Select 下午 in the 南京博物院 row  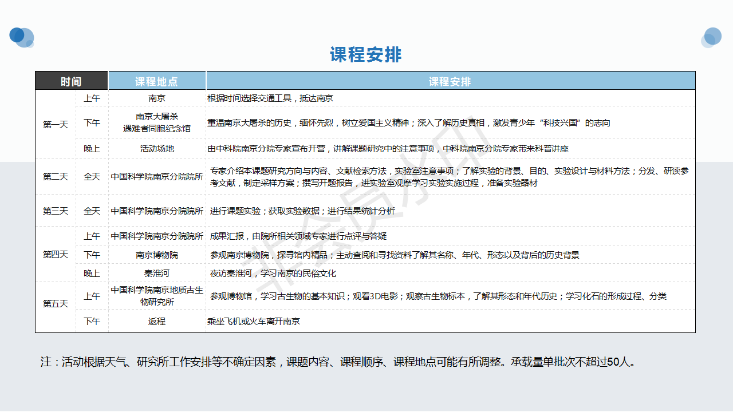tap(92, 255)
